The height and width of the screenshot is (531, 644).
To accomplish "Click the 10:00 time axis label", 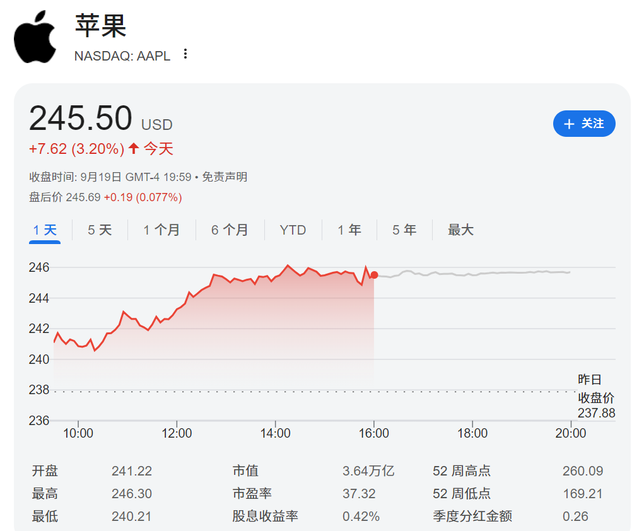I will pyautogui.click(x=78, y=433).
